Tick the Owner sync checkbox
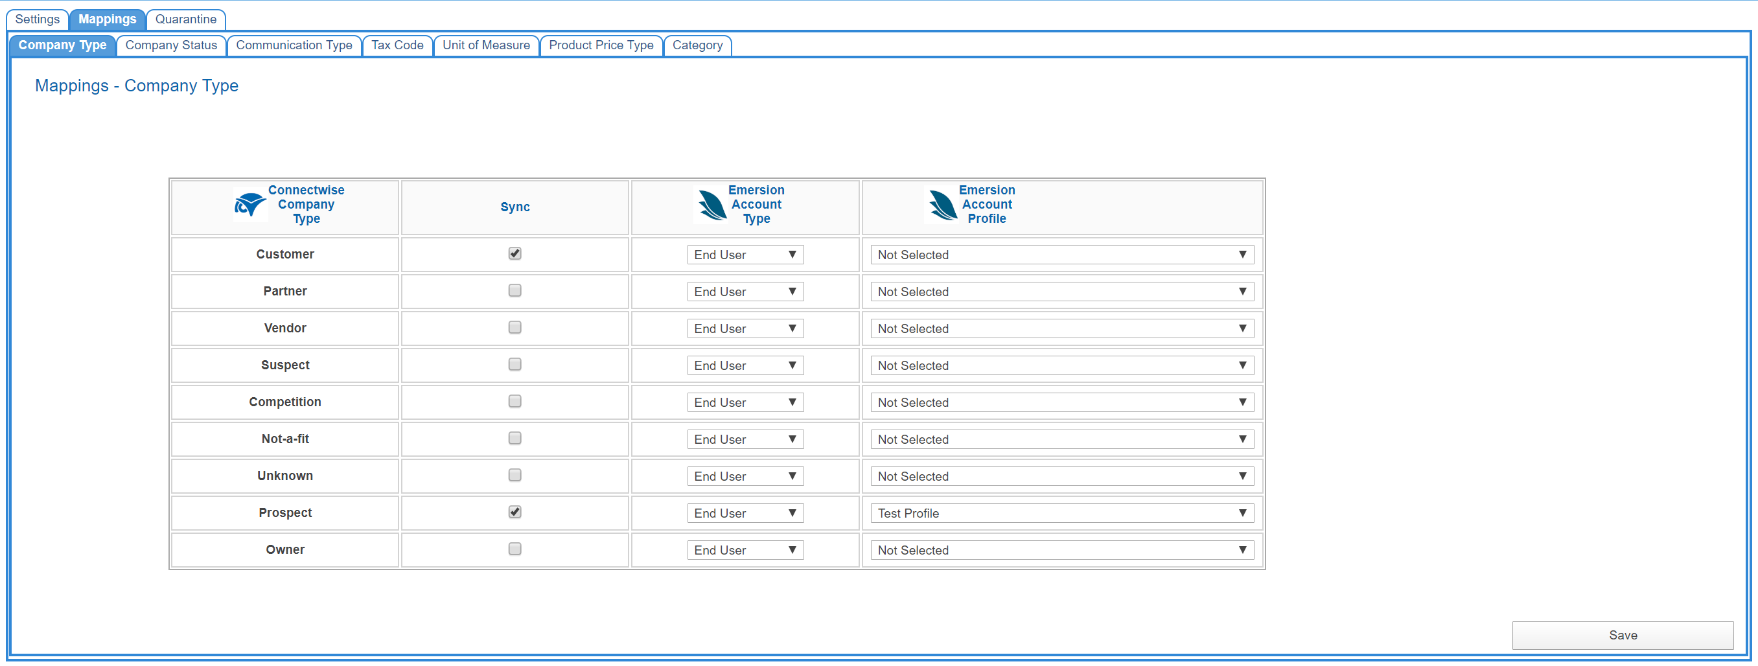The image size is (1758, 666). click(515, 549)
